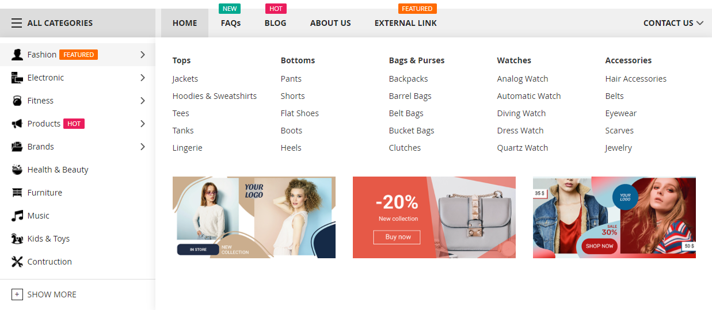712x310 pixels.
Task: Click the Furniture category icon
Action: pos(17,193)
